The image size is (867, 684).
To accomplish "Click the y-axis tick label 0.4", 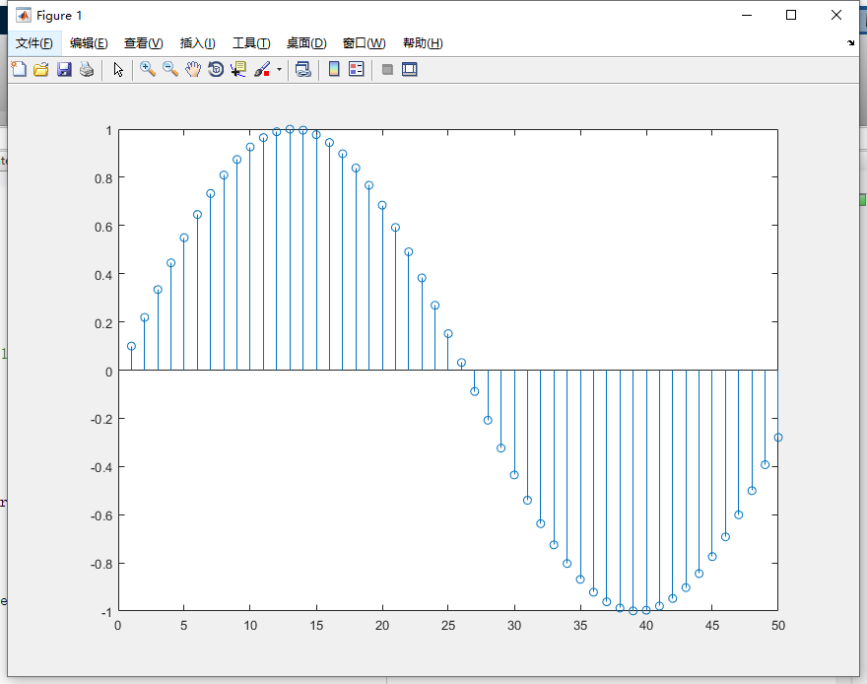I will (x=103, y=275).
